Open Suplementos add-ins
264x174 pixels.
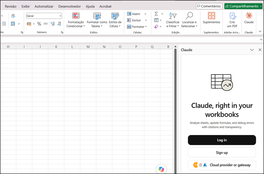[x=211, y=18]
